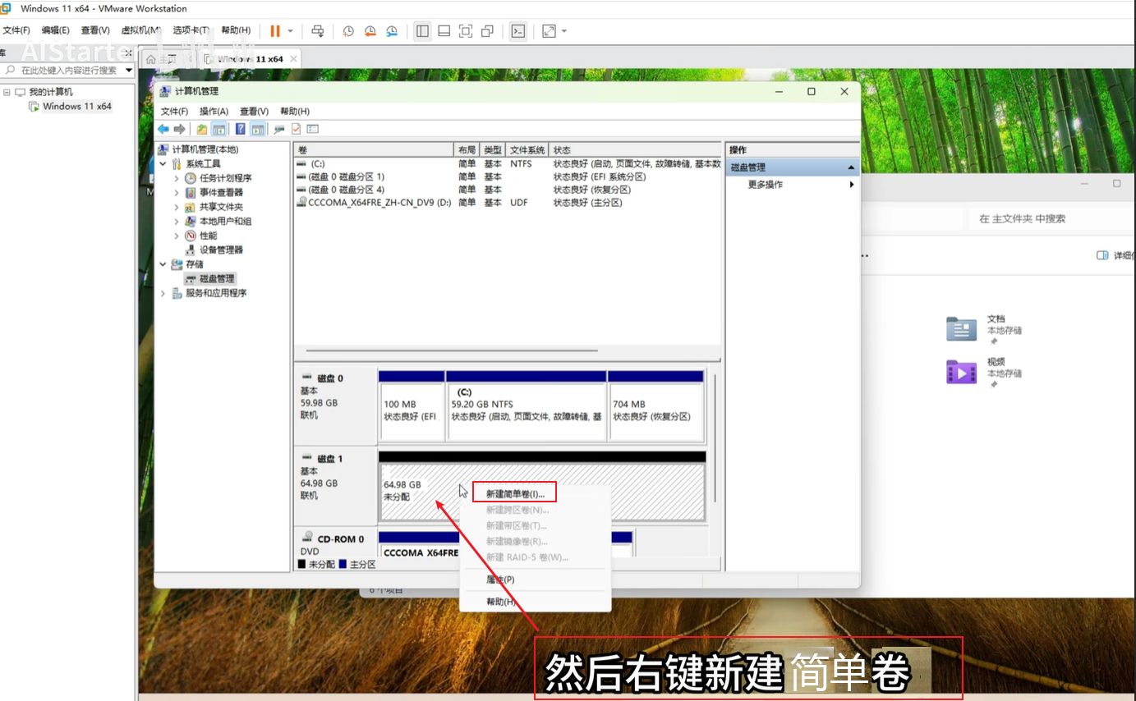
Task: Open the VMware console view icon
Action: coord(517,31)
